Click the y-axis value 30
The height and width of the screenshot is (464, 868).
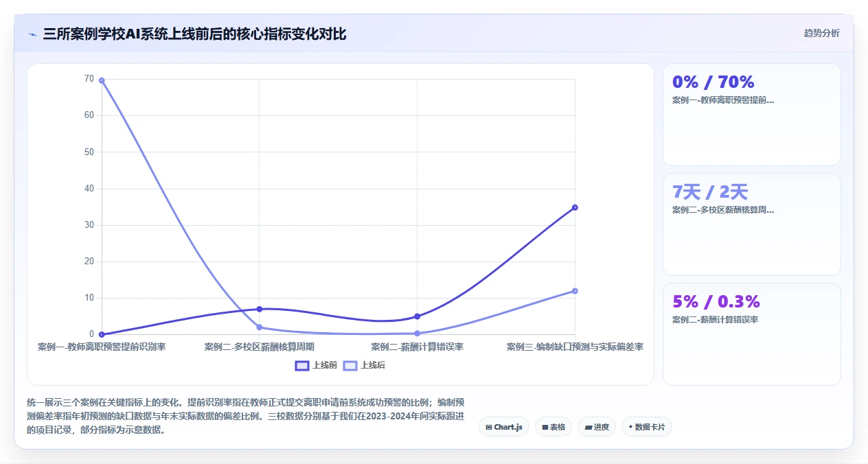pos(89,225)
